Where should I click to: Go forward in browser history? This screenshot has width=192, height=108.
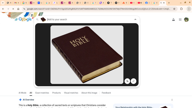click(x=8, y=9)
